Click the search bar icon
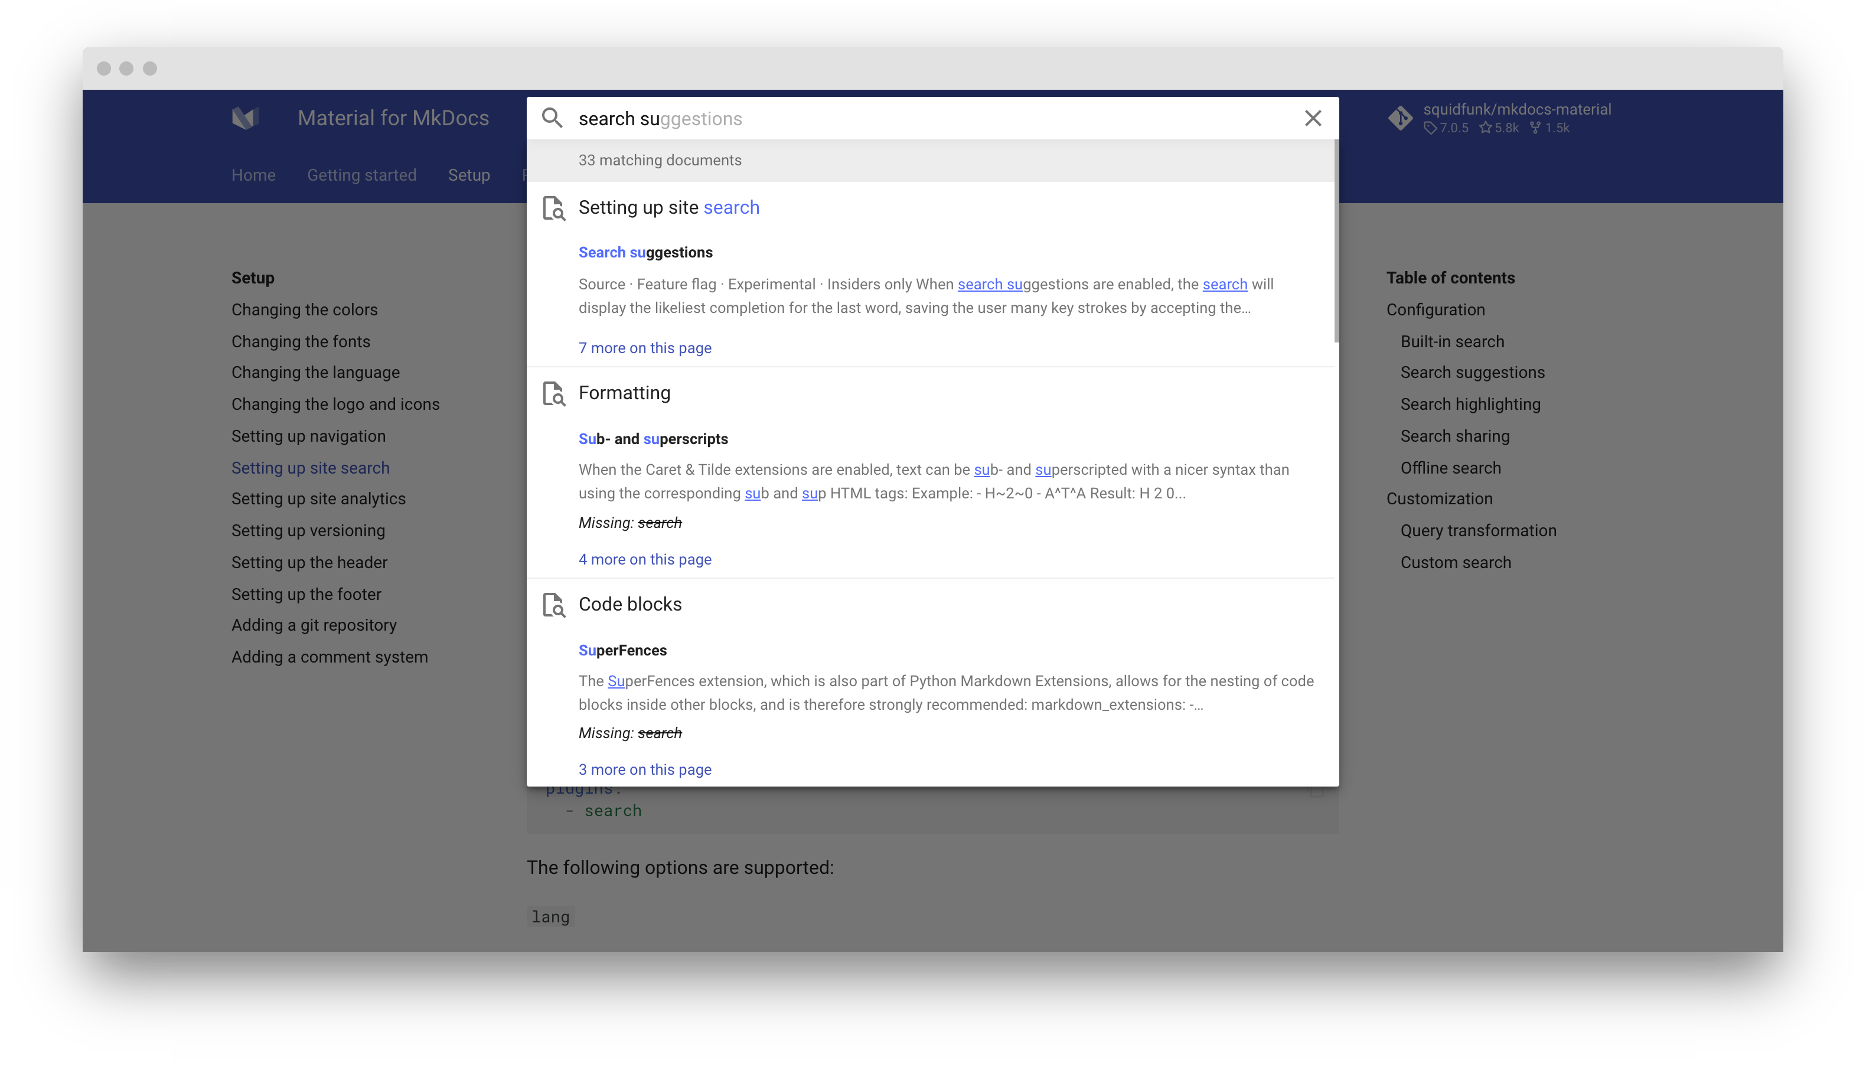Screen dimensions: 1866x1070 [552, 118]
